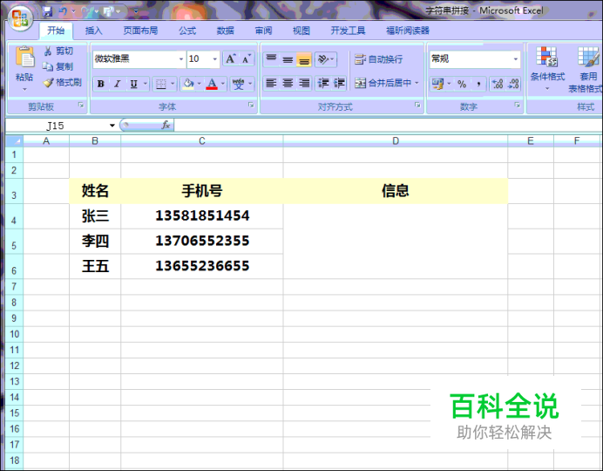Increase font size with the large A icon

(230, 59)
